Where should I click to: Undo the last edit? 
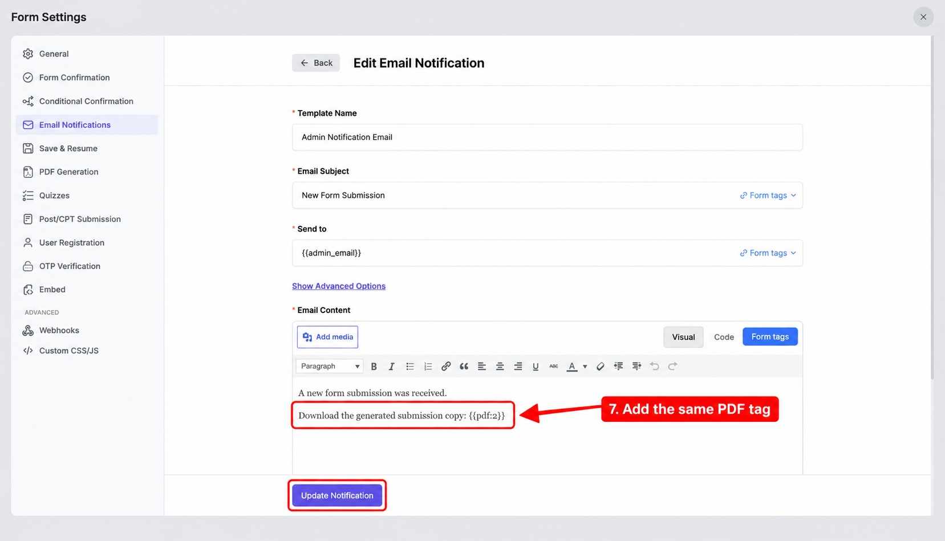(655, 367)
